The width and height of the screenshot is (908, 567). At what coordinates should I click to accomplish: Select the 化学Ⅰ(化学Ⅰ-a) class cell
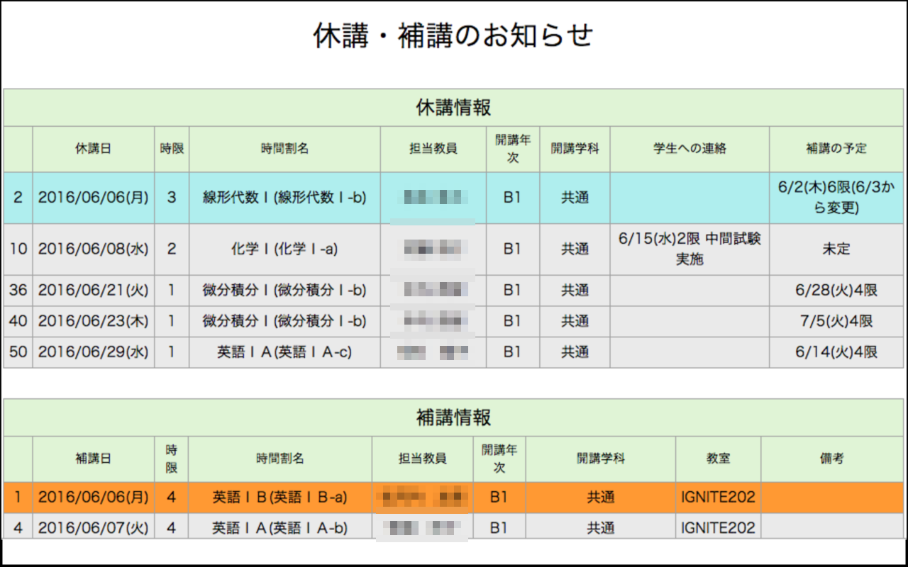(284, 249)
